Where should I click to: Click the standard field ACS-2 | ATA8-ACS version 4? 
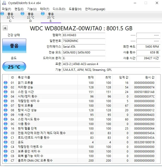point(111,64)
